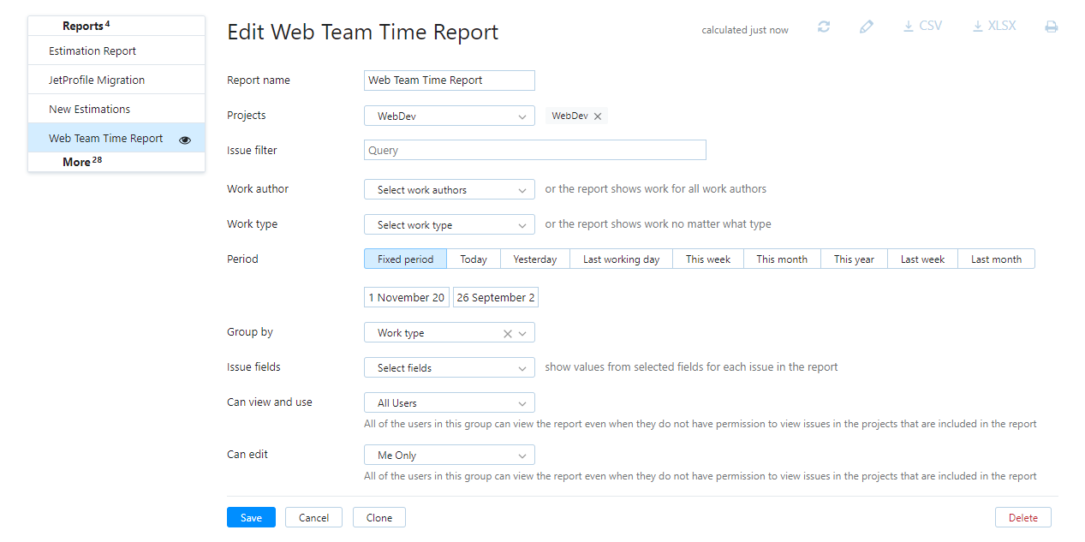
Task: Remove the WebDev project chip
Action: (x=598, y=115)
